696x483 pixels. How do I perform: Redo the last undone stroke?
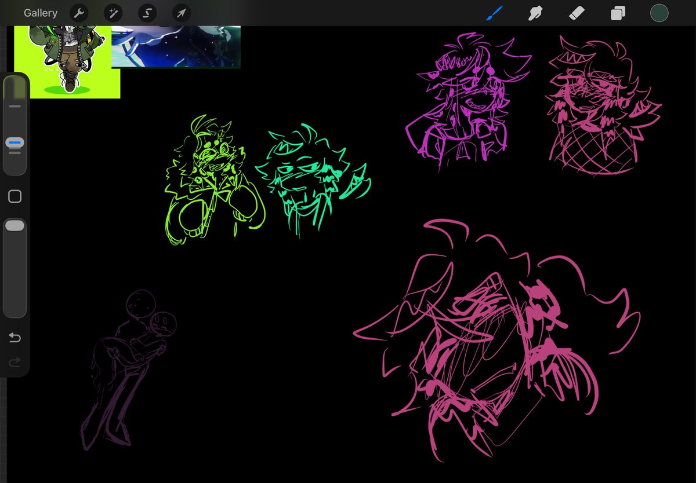click(x=15, y=362)
